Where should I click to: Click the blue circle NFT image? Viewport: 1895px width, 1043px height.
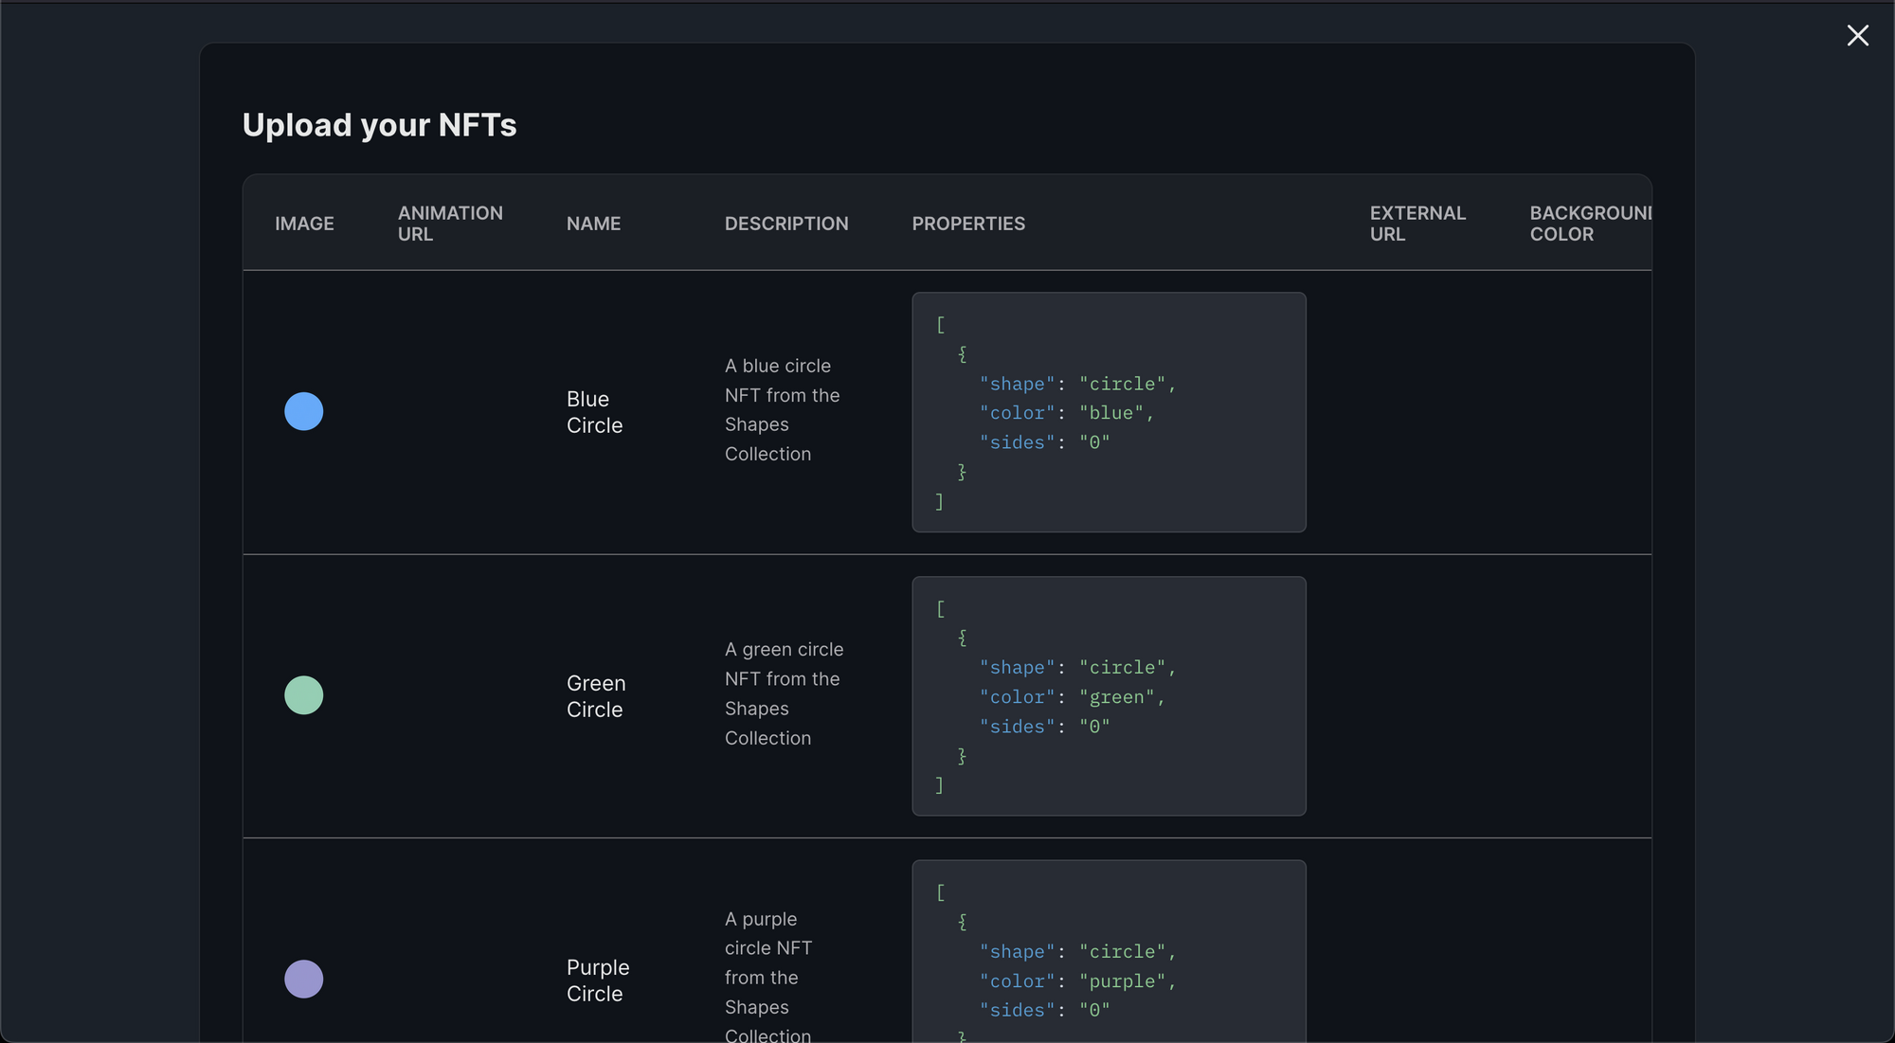click(x=304, y=411)
